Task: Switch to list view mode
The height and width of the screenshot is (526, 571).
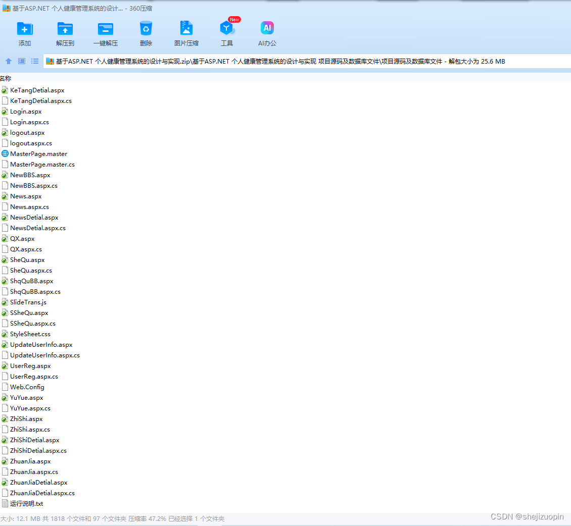Action: tap(35, 61)
